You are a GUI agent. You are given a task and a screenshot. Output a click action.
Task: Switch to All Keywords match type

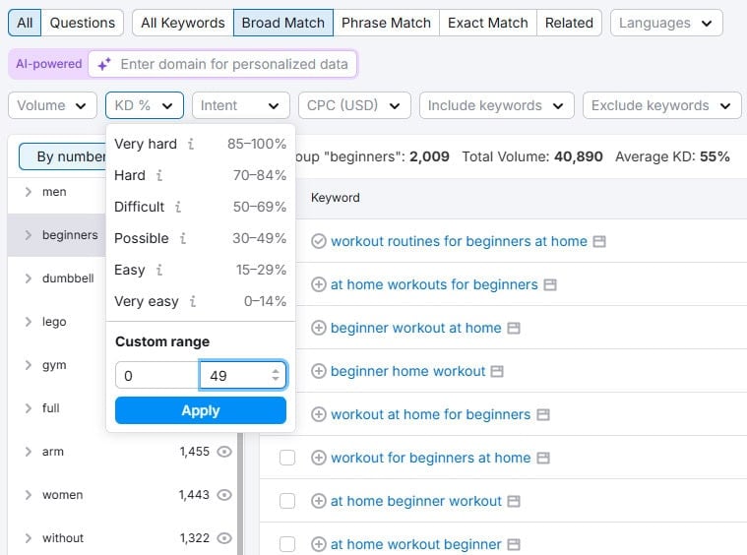click(183, 23)
